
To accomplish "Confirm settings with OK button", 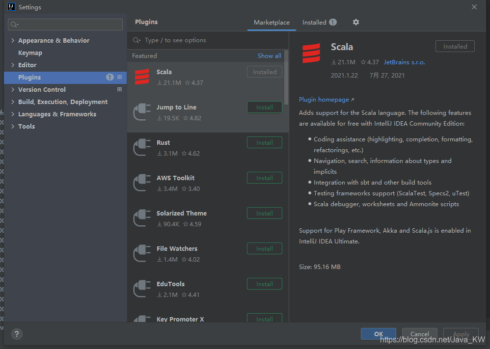I will click(x=379, y=334).
